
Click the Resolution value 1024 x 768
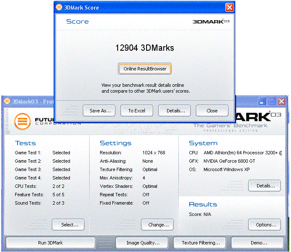(x=154, y=153)
